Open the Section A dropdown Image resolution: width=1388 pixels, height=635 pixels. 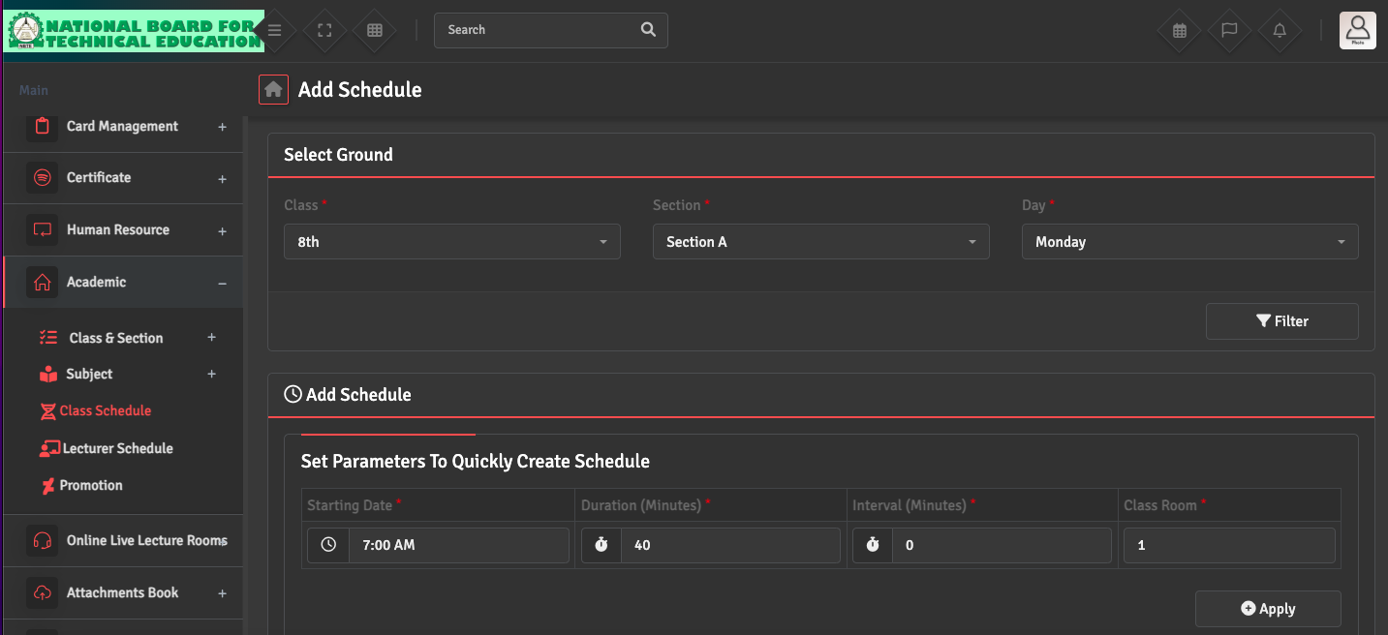(820, 242)
